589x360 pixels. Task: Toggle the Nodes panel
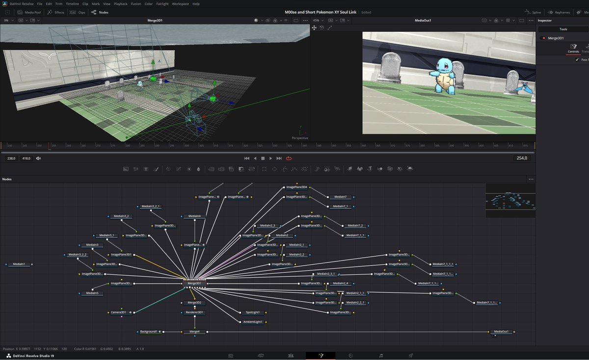point(100,12)
